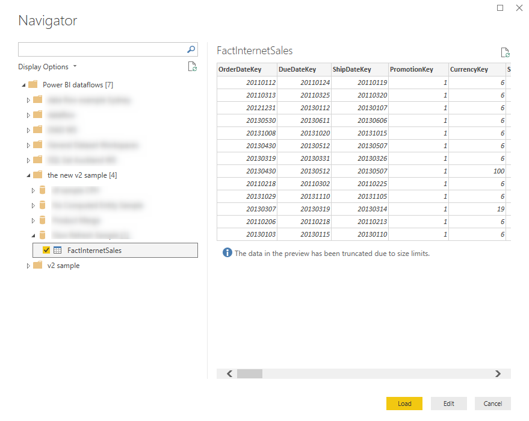The width and height of the screenshot is (529, 421).
Task: Collapse the Power BI dataflows node
Action: [x=23, y=85]
